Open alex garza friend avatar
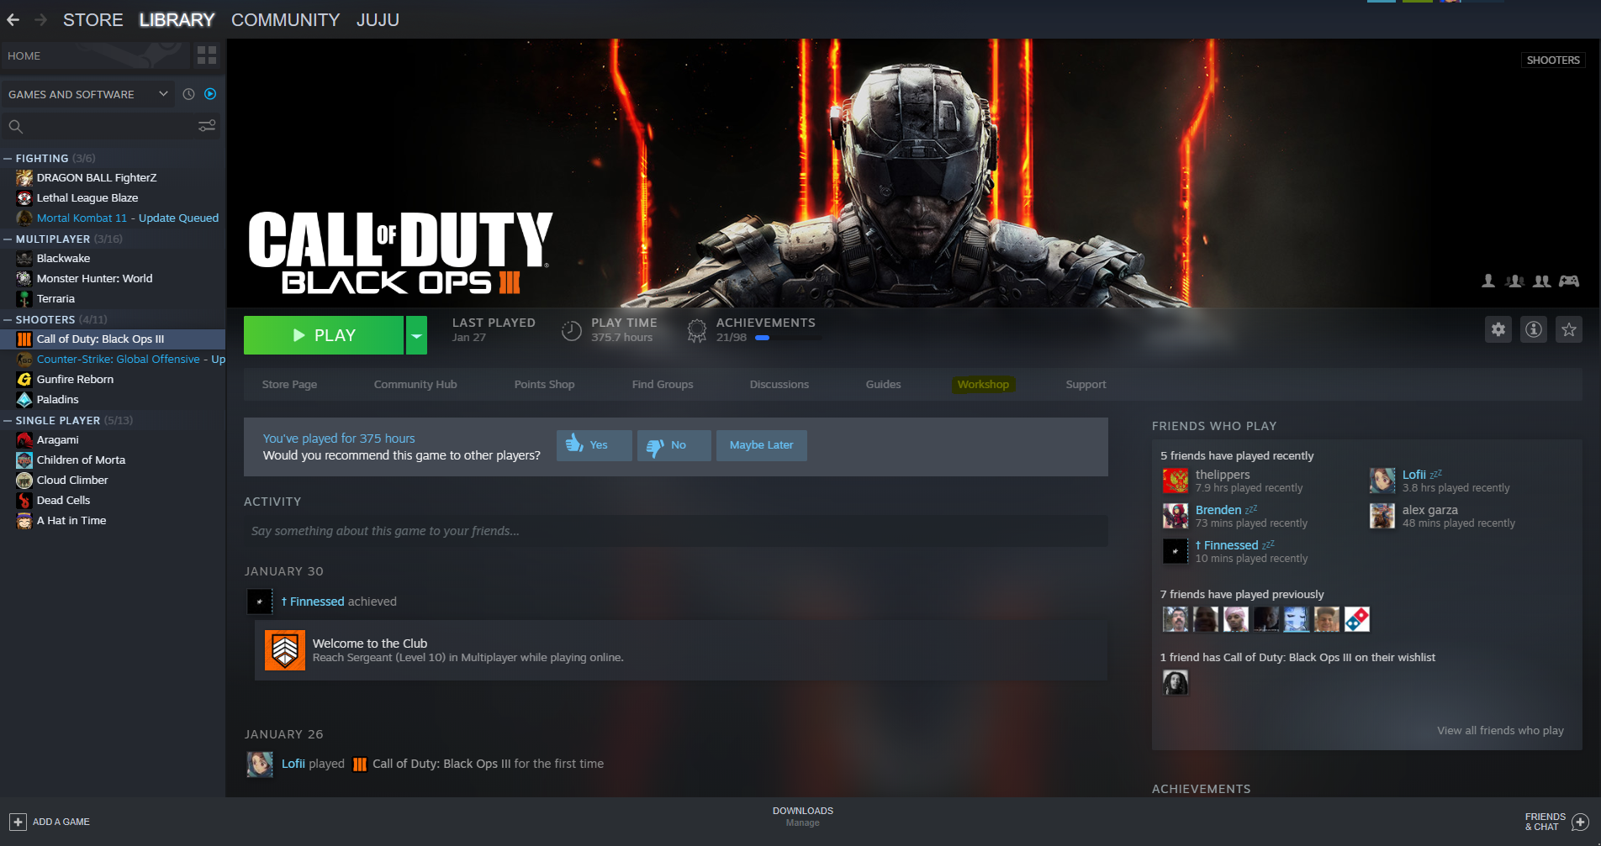Screen dimensions: 1601x846 (x=1382, y=516)
